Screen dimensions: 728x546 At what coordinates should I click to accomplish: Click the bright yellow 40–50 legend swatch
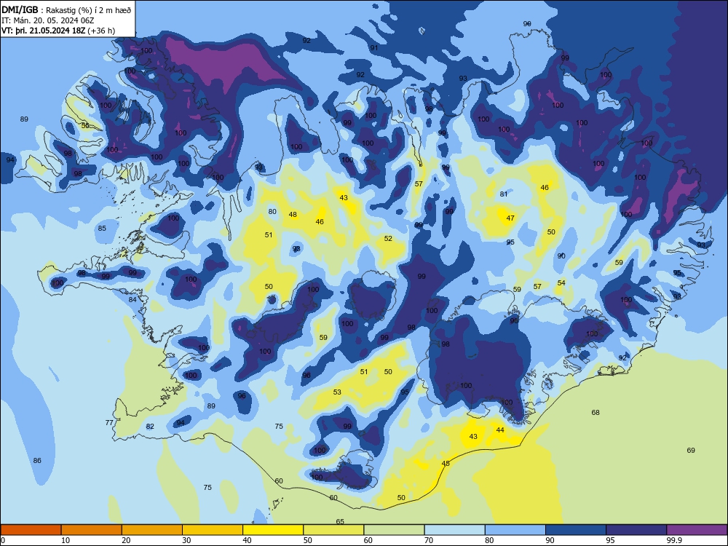click(x=273, y=530)
